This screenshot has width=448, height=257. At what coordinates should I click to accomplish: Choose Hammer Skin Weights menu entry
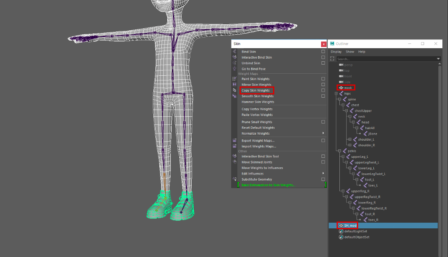click(x=258, y=102)
